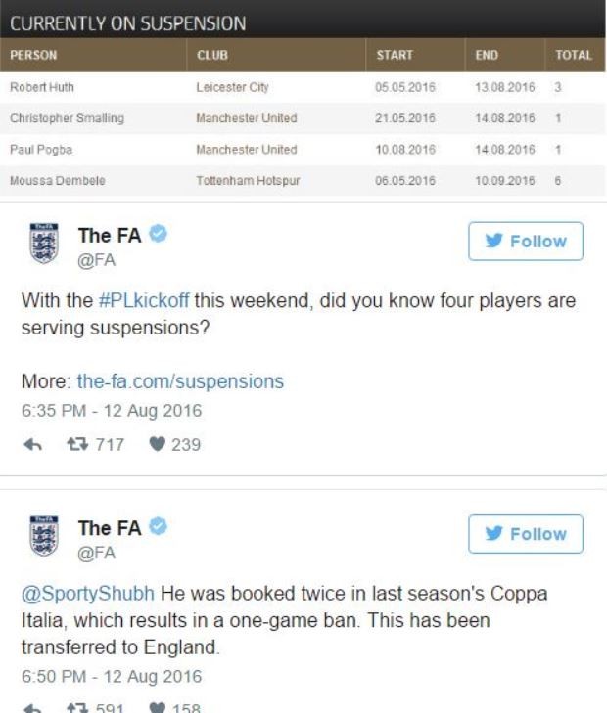The width and height of the screenshot is (607, 713).
Task: Follow The FA from the second tweet
Action: click(x=526, y=534)
